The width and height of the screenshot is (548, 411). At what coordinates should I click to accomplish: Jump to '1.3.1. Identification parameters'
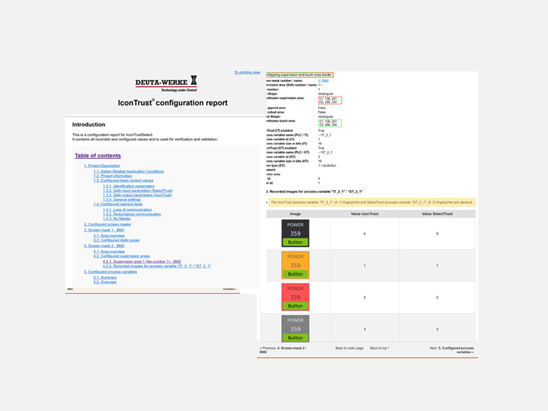click(x=129, y=186)
